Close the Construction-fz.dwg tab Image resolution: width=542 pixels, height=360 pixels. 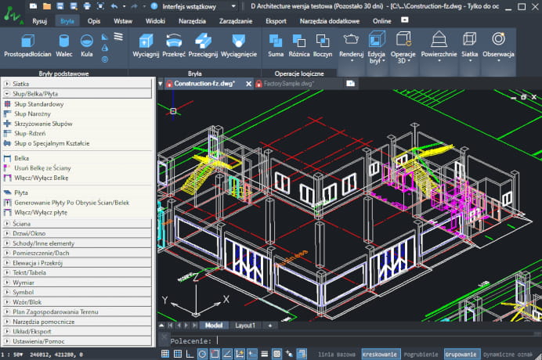click(x=248, y=84)
